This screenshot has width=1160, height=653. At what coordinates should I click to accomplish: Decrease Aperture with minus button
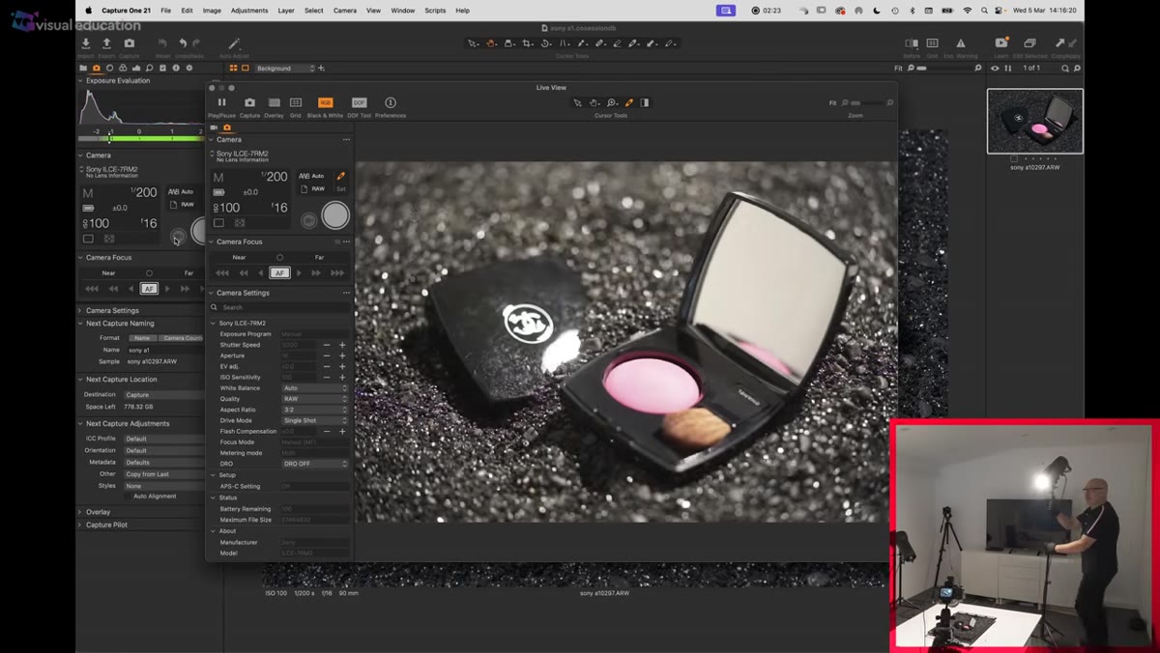(327, 355)
